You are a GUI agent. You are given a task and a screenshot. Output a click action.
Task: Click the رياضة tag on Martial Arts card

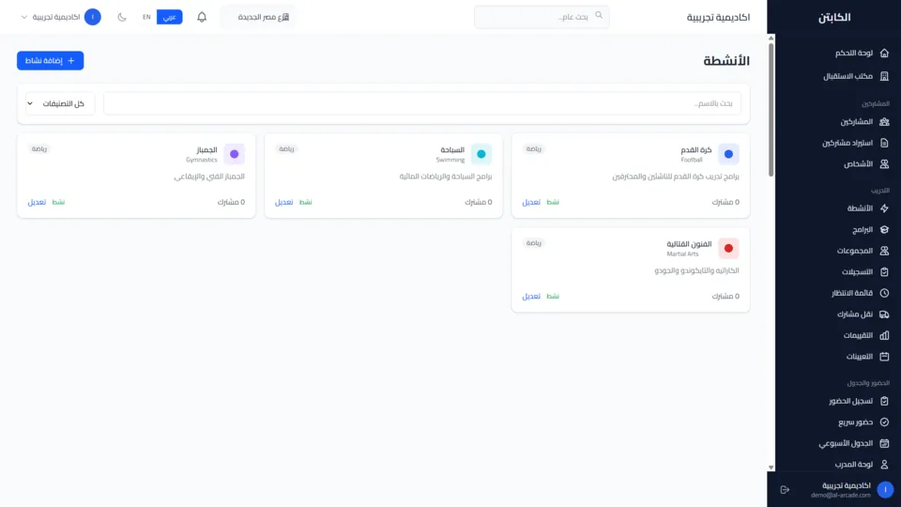[534, 243]
